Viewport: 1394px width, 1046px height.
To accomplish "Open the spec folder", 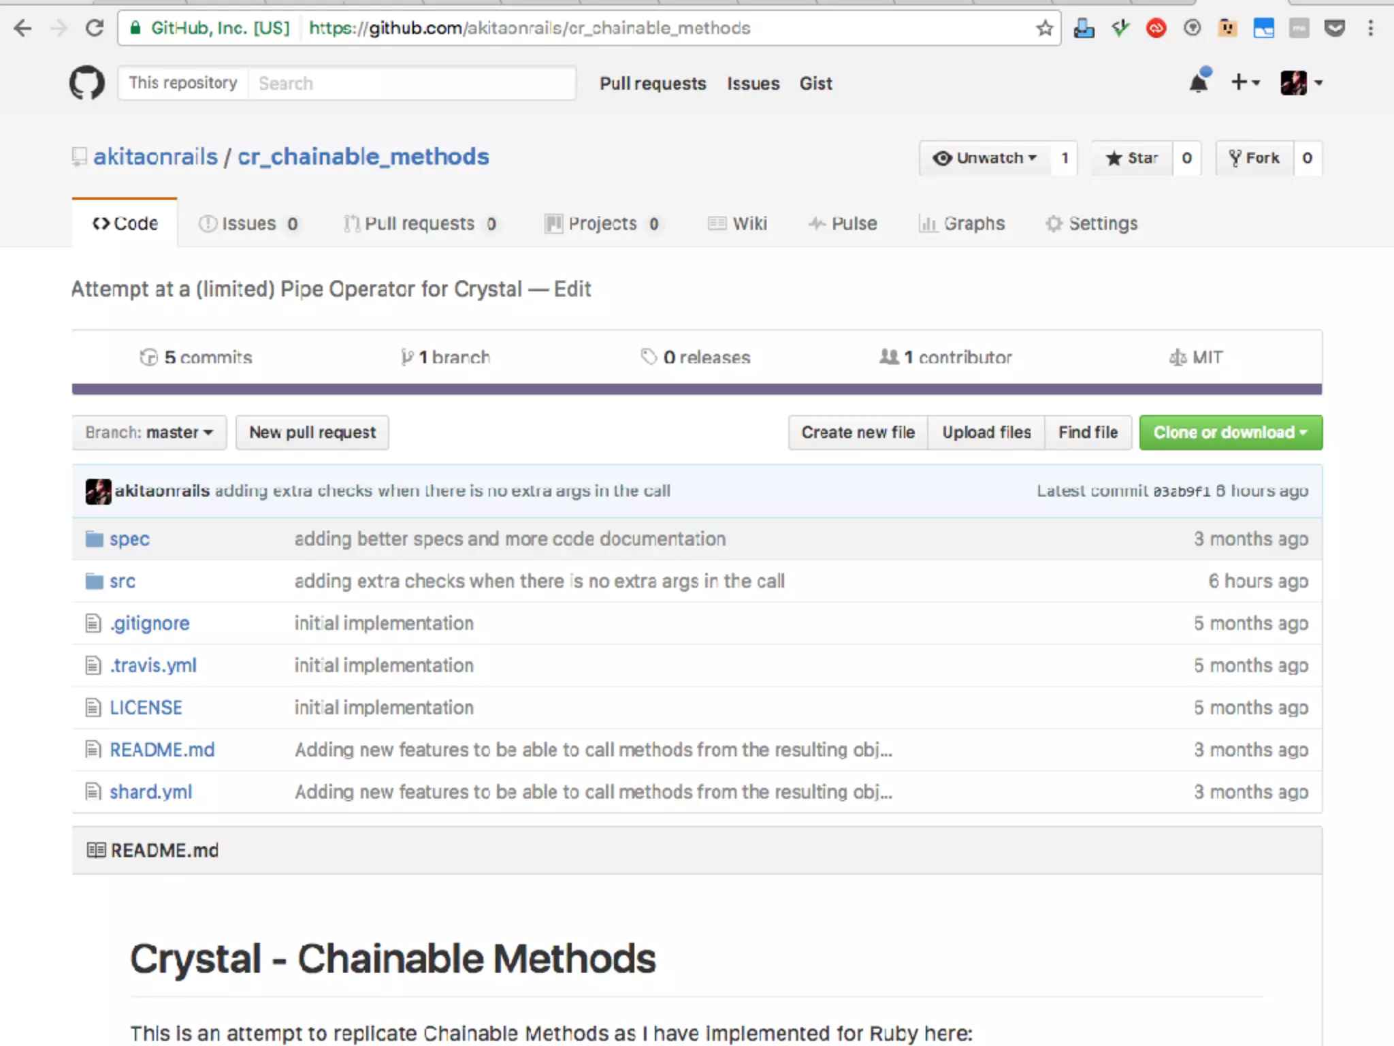I will (129, 539).
